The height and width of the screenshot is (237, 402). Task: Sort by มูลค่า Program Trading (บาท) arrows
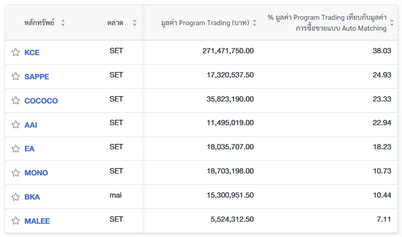[x=254, y=23]
